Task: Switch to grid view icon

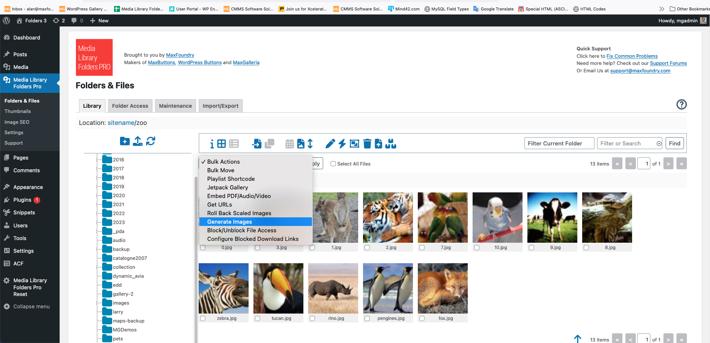Action: [x=221, y=144]
